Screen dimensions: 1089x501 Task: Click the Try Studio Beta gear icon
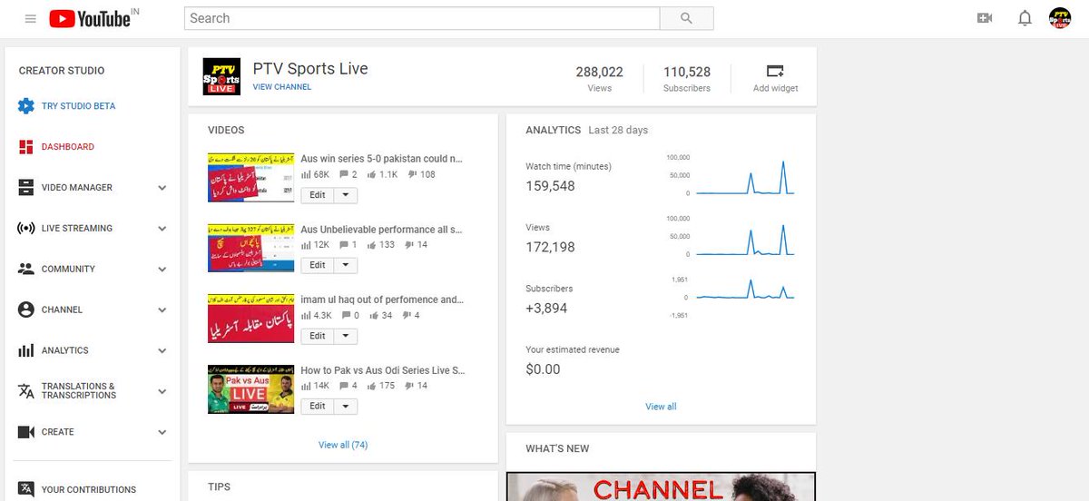pos(26,105)
